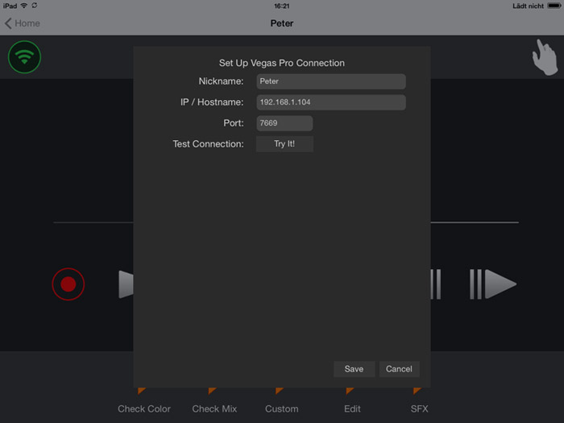This screenshot has width=564, height=423.
Task: Go back with the Home chevron
Action: tap(23, 23)
